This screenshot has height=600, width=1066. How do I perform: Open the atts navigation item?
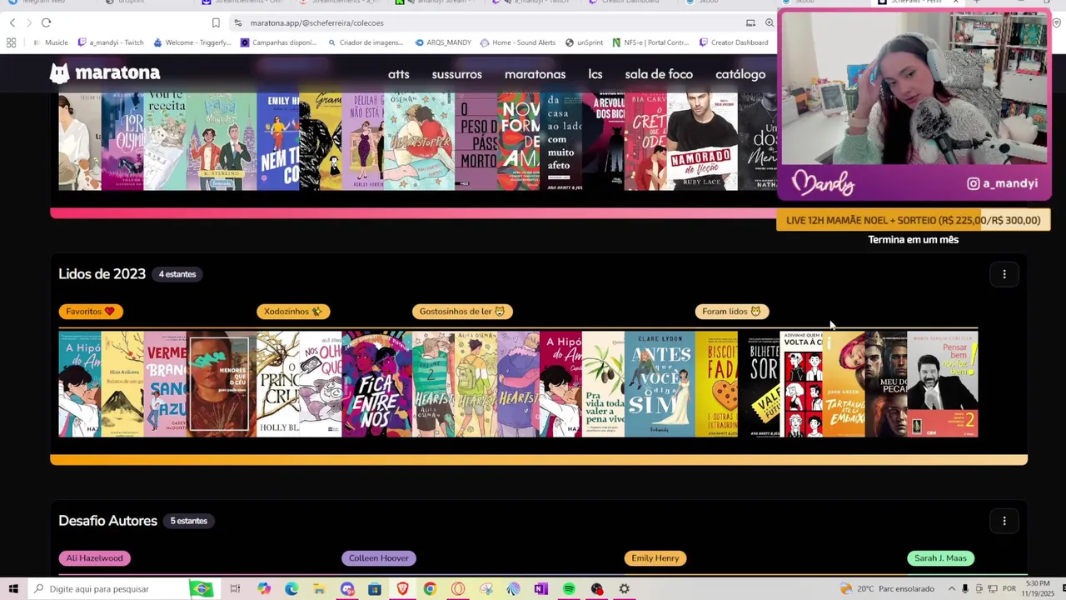click(399, 74)
